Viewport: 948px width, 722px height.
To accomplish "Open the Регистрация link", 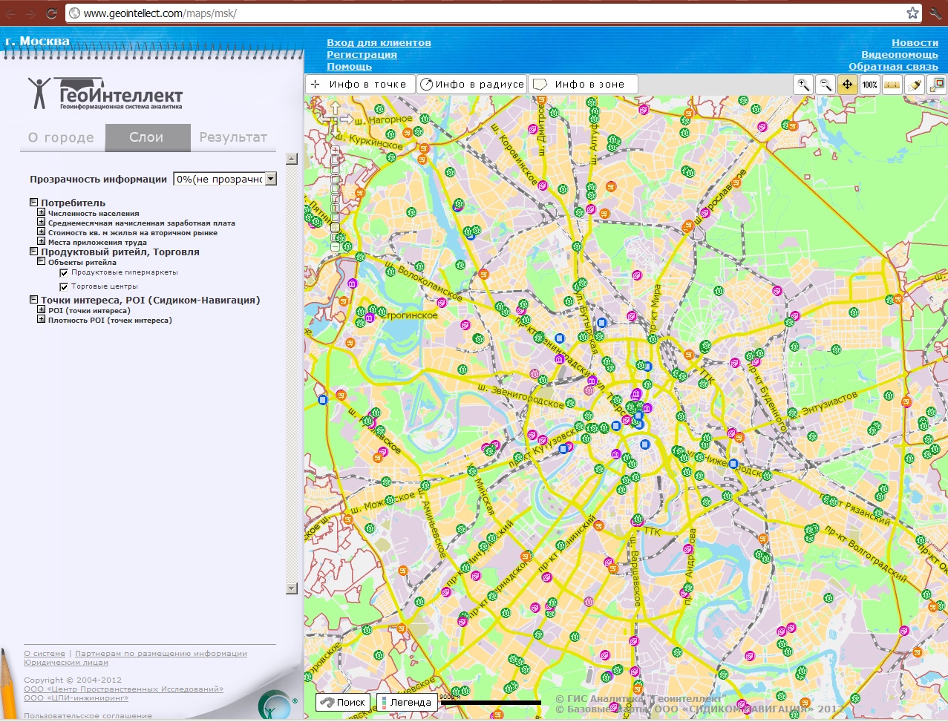I will [362, 55].
